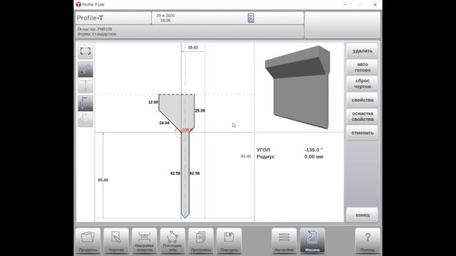Open the свойства button
456x256 pixels.
pyautogui.click(x=363, y=100)
